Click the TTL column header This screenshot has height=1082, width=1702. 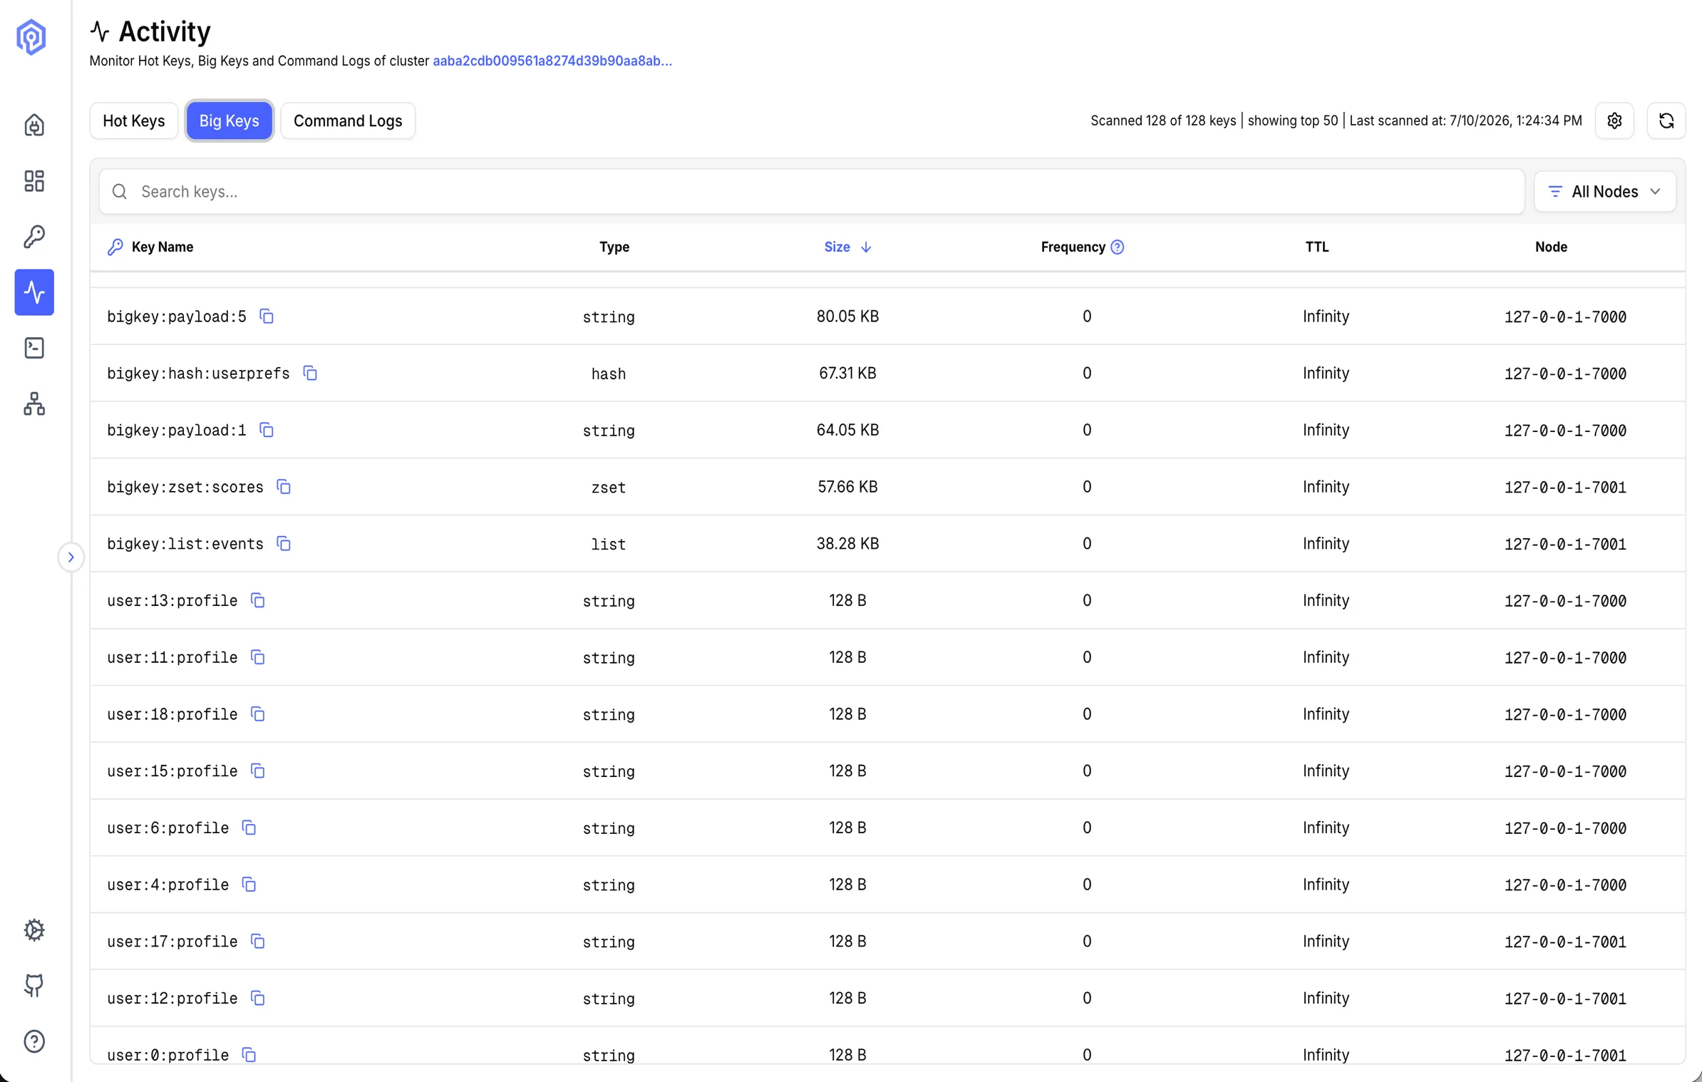[1317, 247]
